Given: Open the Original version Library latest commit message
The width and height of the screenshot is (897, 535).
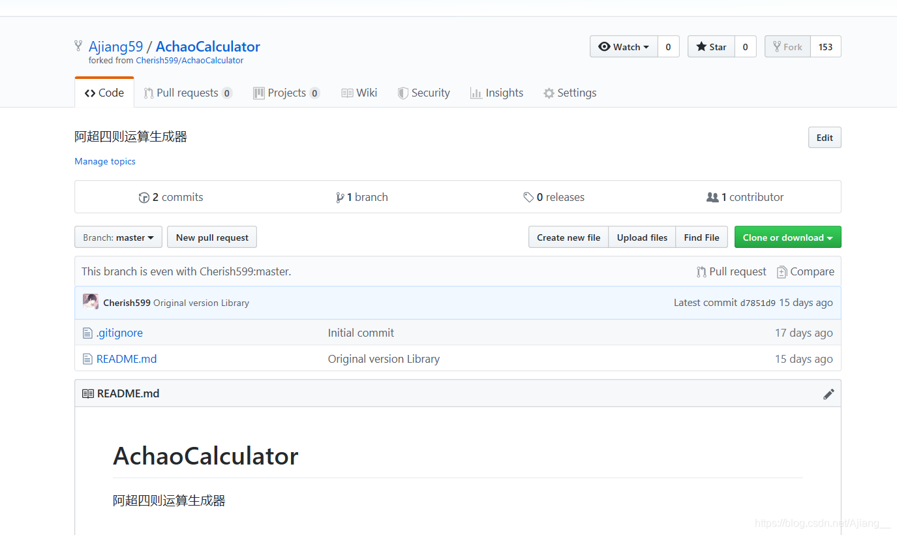Looking at the screenshot, I should click(201, 303).
